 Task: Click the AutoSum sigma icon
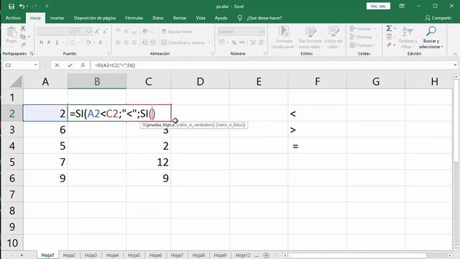tap(389, 29)
